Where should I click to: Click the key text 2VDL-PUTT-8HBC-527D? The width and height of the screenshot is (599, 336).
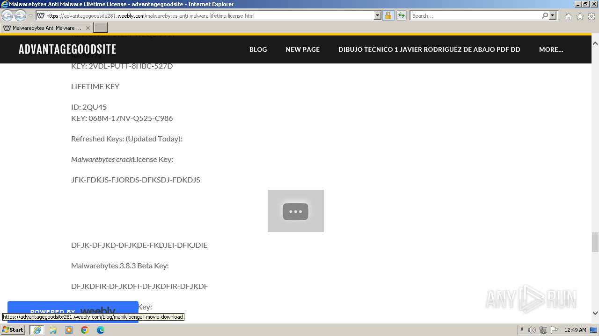pyautogui.click(x=131, y=66)
